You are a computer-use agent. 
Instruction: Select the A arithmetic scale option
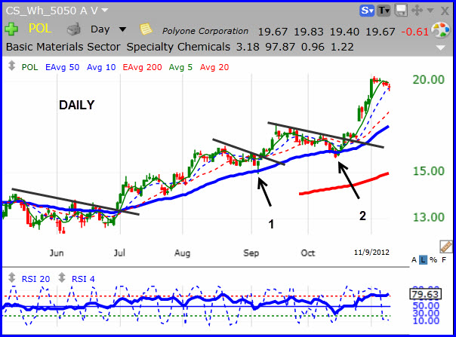pyautogui.click(x=414, y=259)
